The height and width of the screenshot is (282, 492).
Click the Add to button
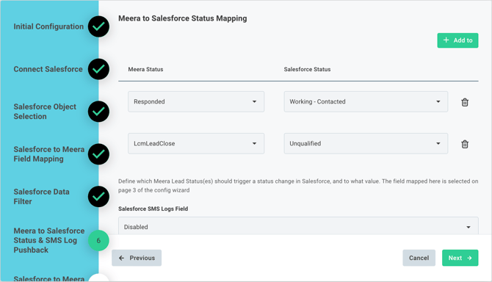click(457, 40)
